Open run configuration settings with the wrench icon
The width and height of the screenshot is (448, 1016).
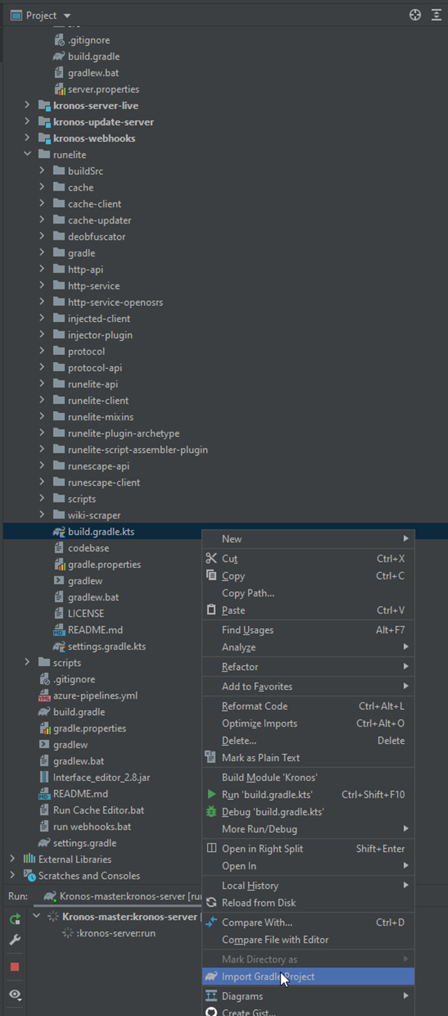click(14, 940)
